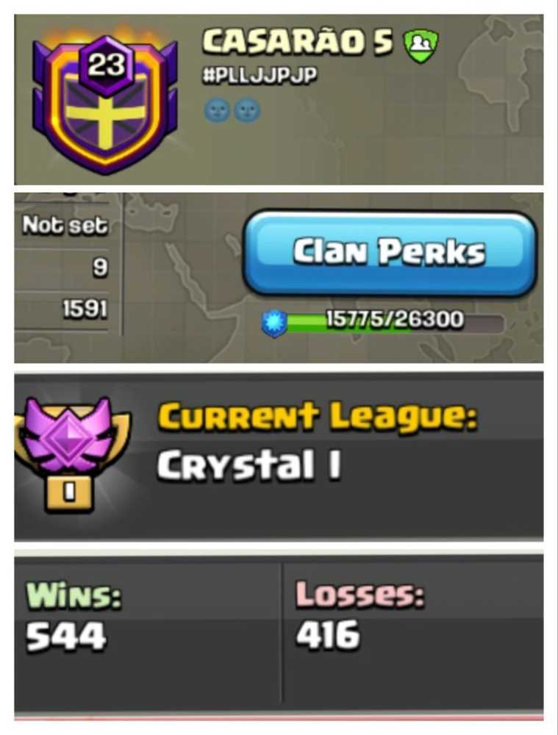The width and height of the screenshot is (558, 735).
Task: Click the clan tag #PLLJJPJP
Action: coord(260,75)
